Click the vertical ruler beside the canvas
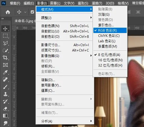 14,78
